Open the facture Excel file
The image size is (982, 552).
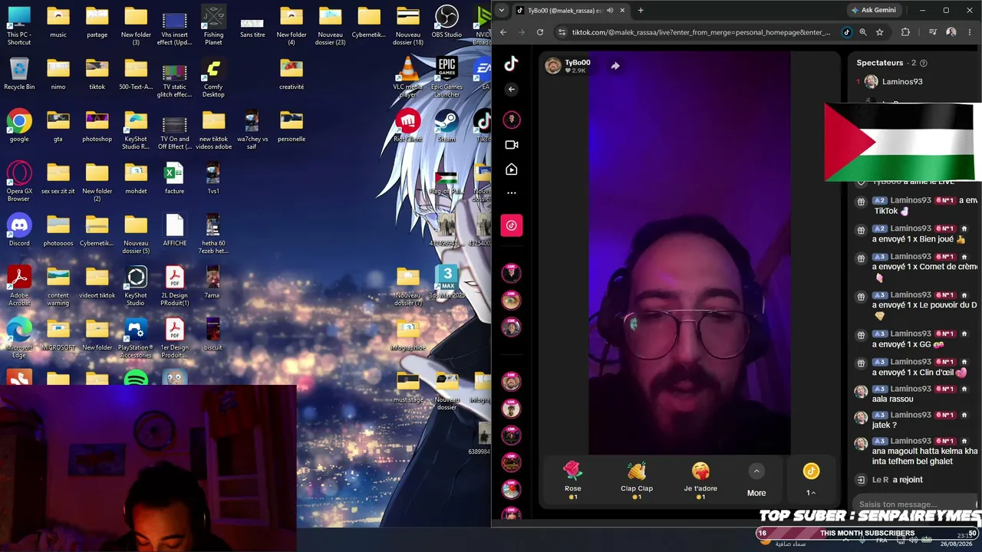(x=174, y=178)
